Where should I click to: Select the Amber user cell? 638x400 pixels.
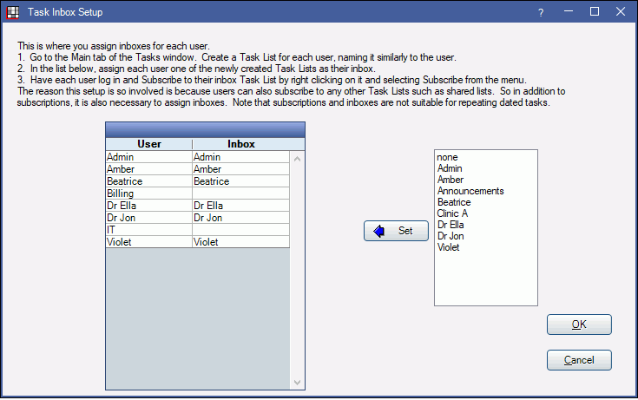149,169
